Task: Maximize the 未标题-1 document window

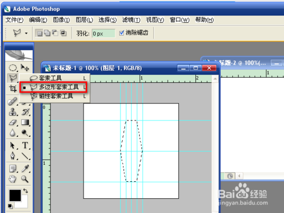Action: [196, 68]
